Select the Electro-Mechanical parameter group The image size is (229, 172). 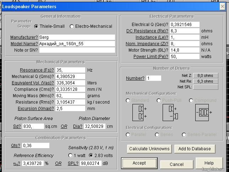click(72, 26)
